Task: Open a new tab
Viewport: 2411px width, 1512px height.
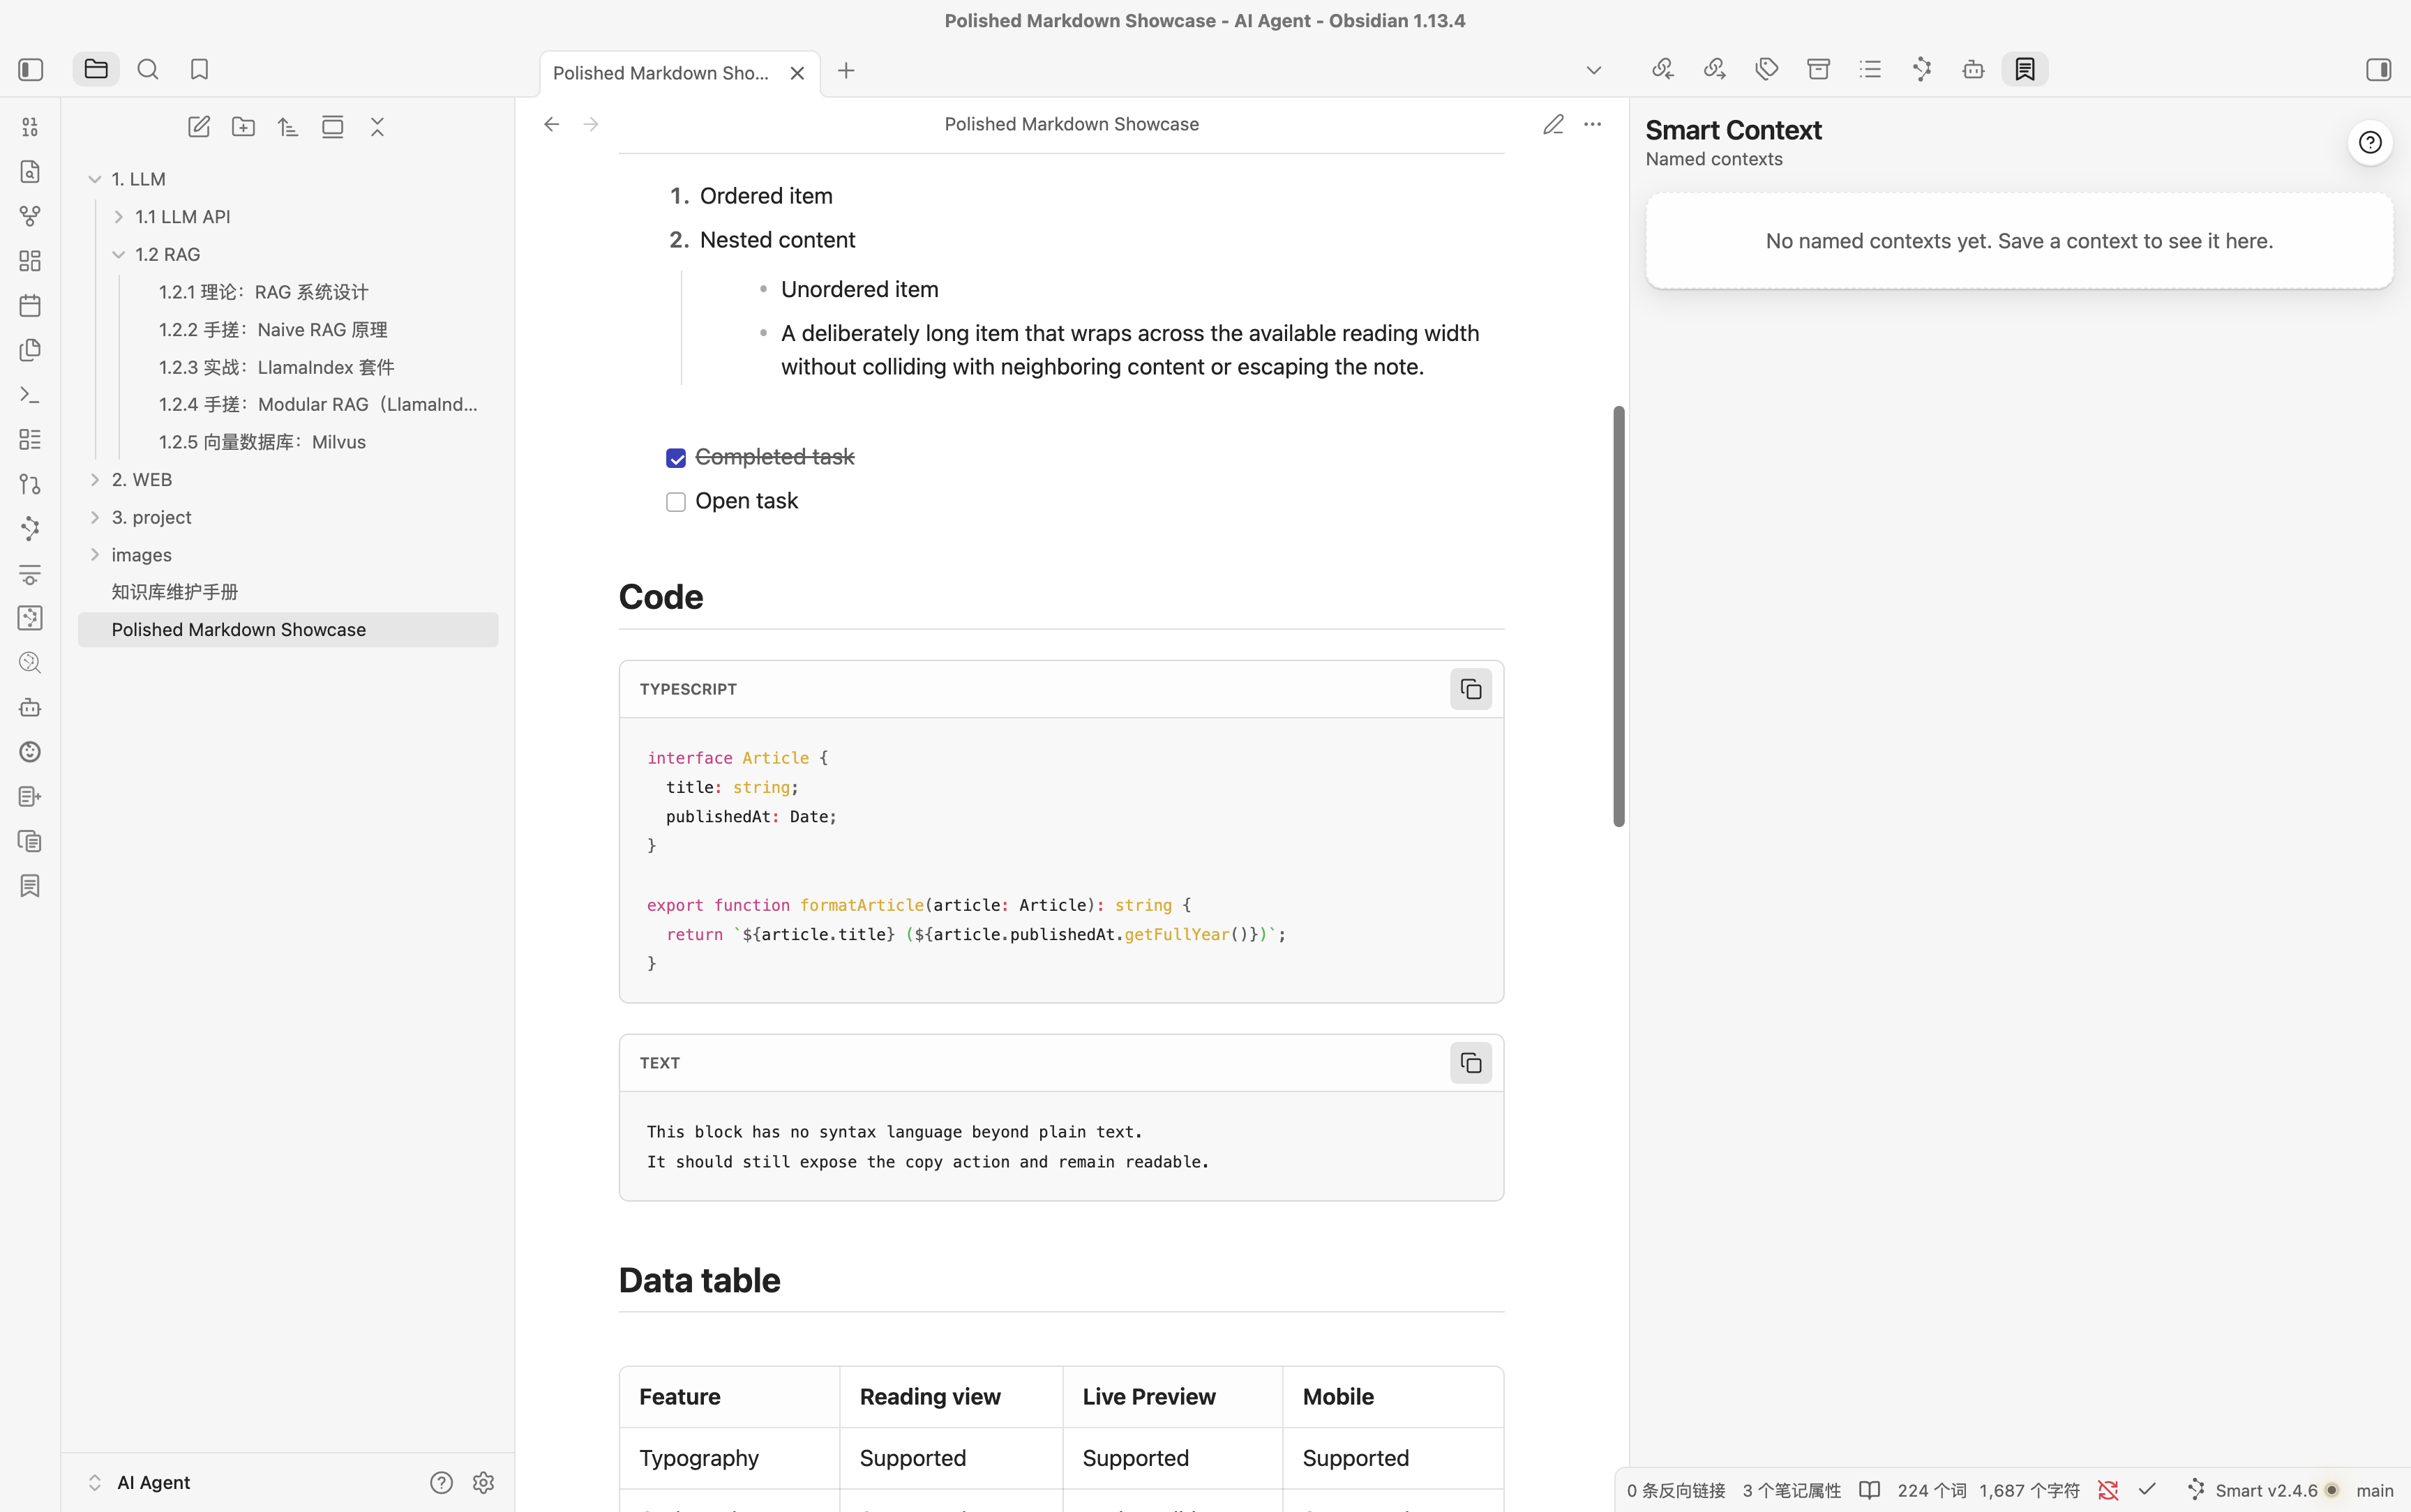Action: [x=846, y=71]
